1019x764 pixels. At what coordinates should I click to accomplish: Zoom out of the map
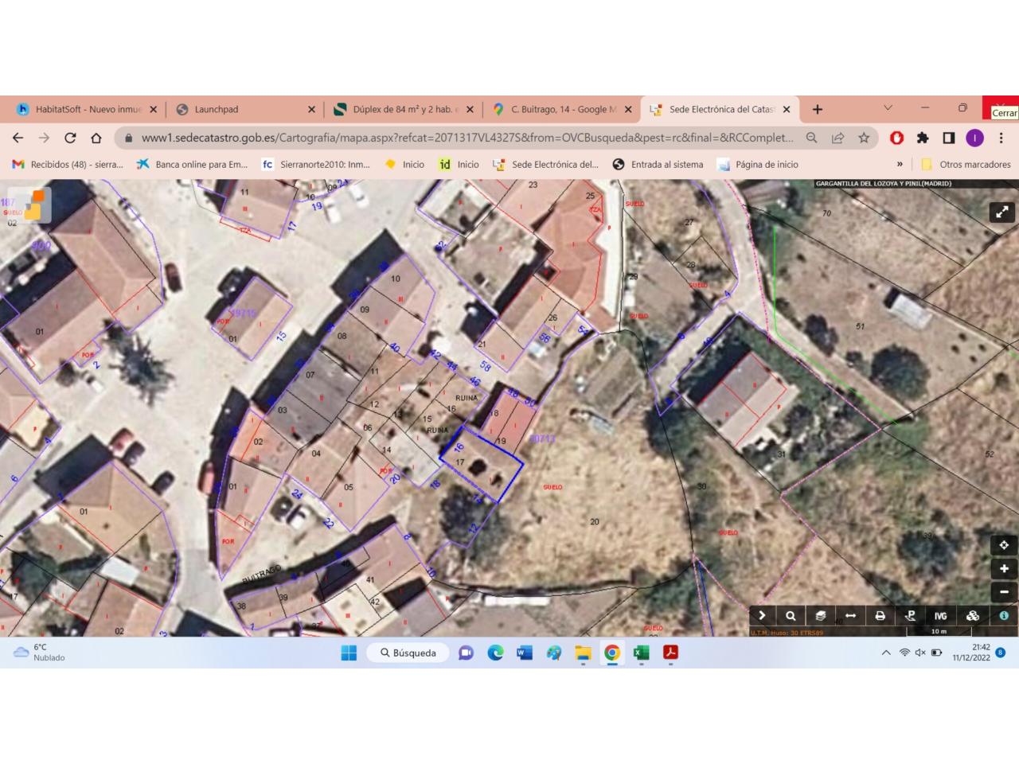[1004, 591]
